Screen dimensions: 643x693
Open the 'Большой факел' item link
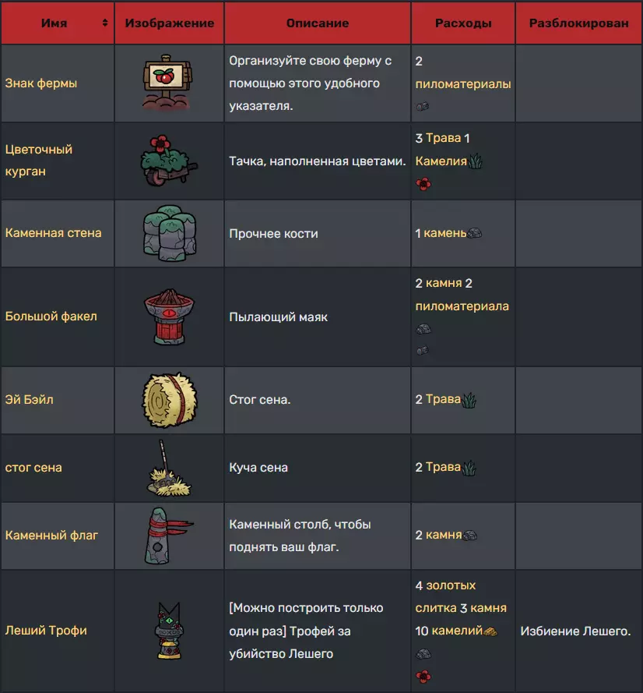point(51,316)
